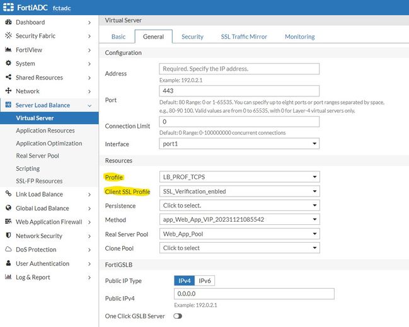
Task: Collapse the Server Load Balance menu
Action: pyautogui.click(x=90, y=105)
